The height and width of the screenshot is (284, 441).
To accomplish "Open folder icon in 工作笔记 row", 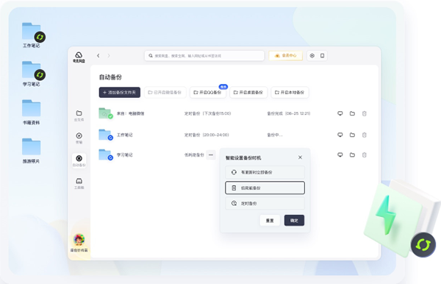I will pyautogui.click(x=352, y=135).
